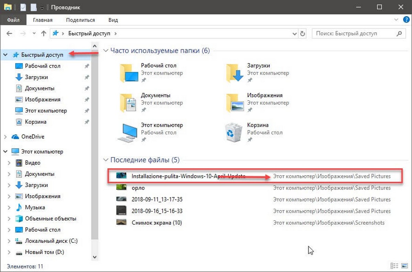Click the Back navigation arrow
The image size is (412, 272).
coord(10,34)
